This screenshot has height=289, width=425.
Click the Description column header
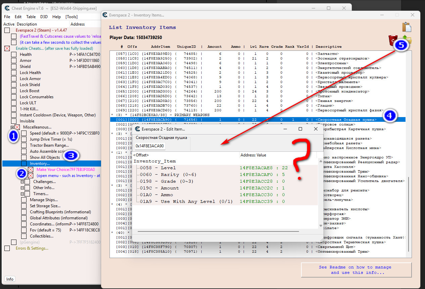click(x=27, y=24)
